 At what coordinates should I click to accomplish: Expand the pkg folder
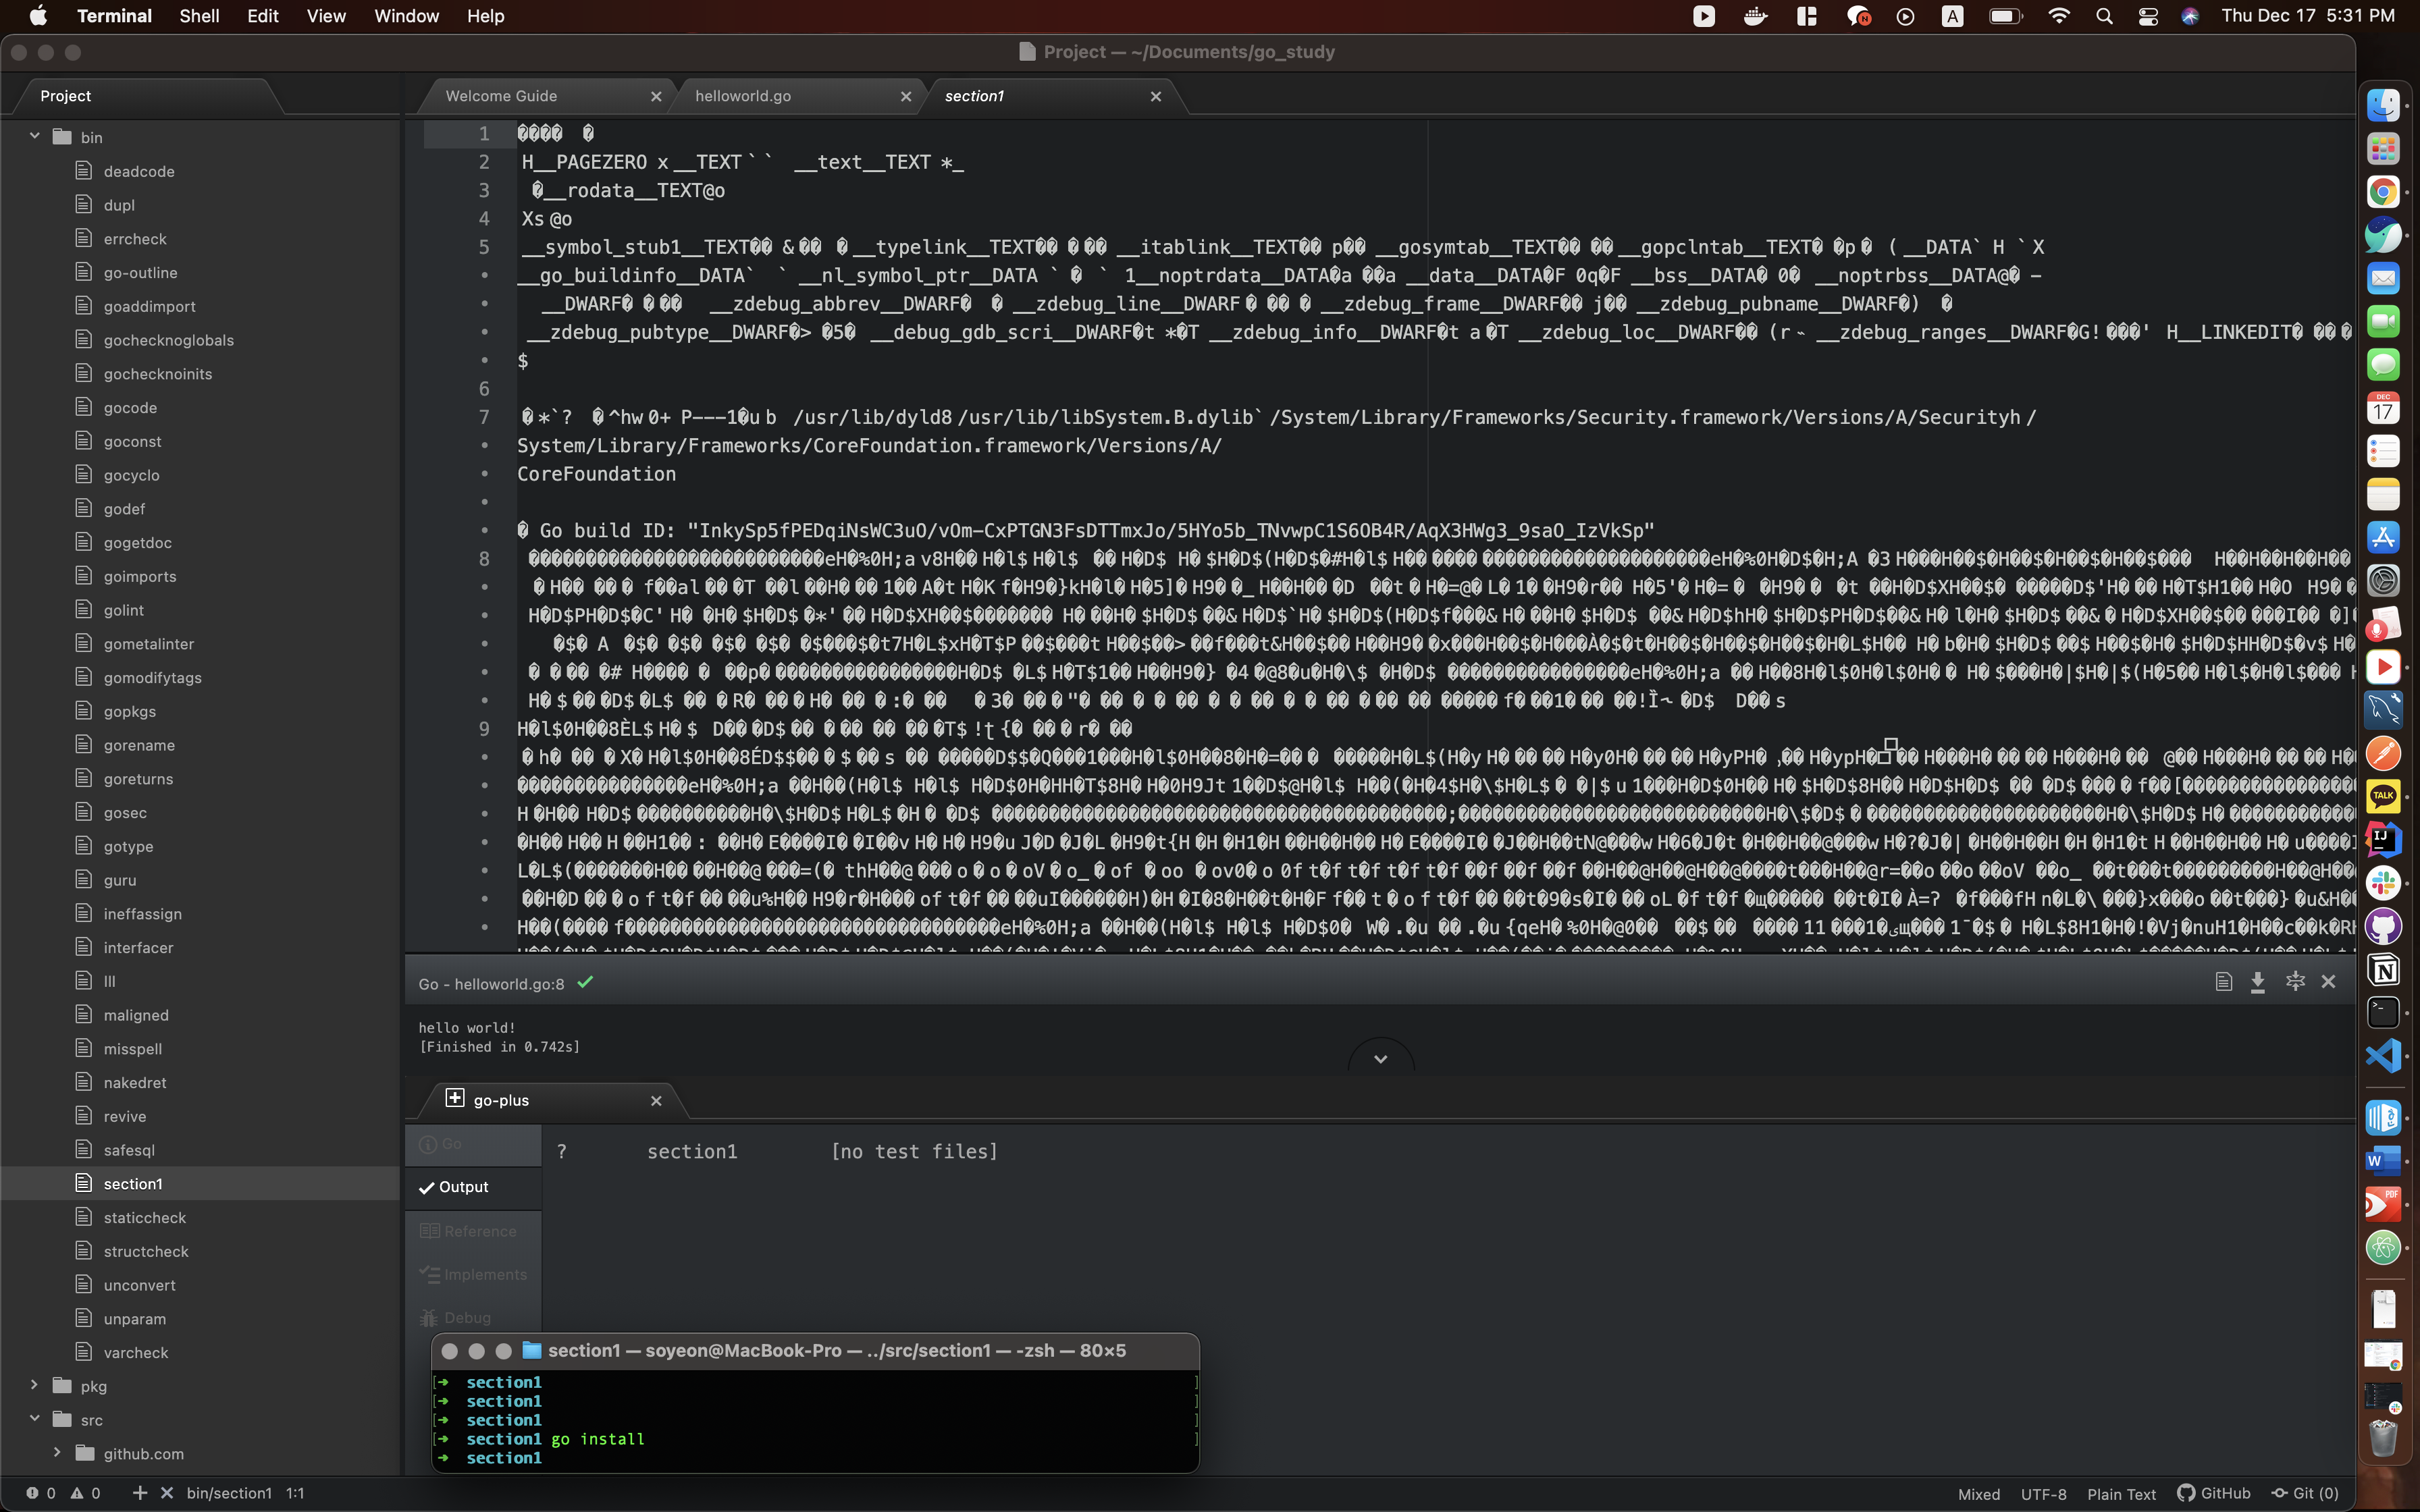click(x=35, y=1385)
